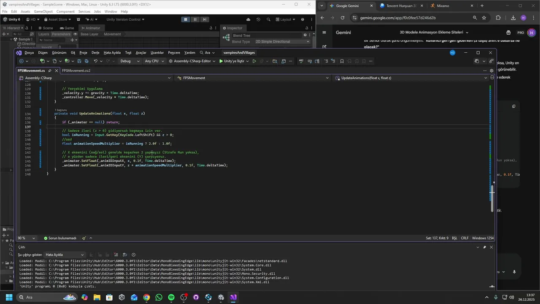Click the broom code cleanup icon

84,238
